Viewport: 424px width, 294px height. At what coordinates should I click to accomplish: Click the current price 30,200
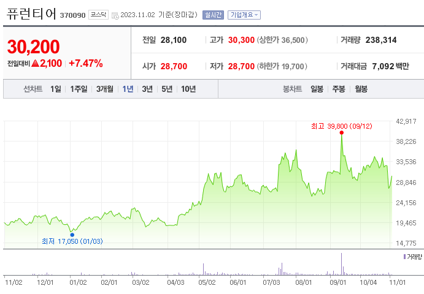coord(33,47)
